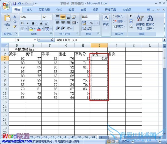
Task: Open Find and Select binoculars
Action: pyautogui.click(x=150, y=22)
